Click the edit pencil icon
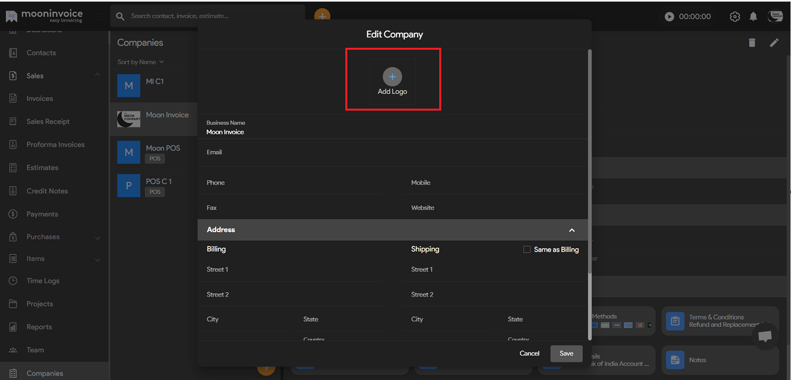This screenshot has height=380, width=791. point(774,42)
